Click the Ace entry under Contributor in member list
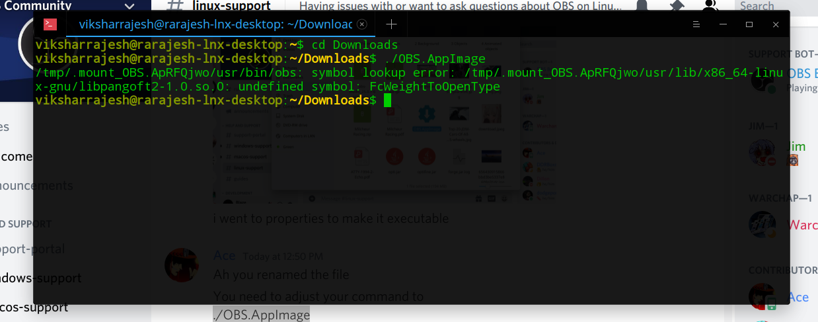The image size is (818, 322). [783, 297]
